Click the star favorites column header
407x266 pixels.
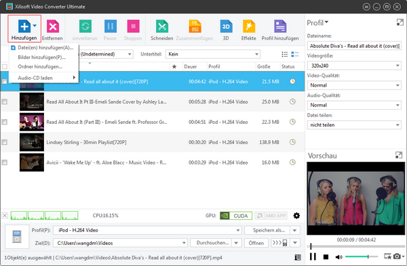pyautogui.click(x=174, y=66)
